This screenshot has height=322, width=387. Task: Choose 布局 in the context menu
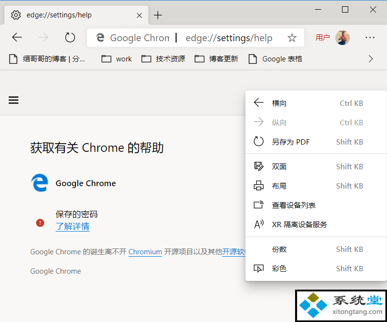click(316, 186)
